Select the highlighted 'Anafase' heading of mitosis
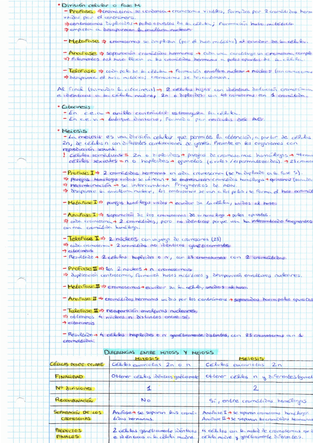The width and height of the screenshot is (313, 443). 82,53
